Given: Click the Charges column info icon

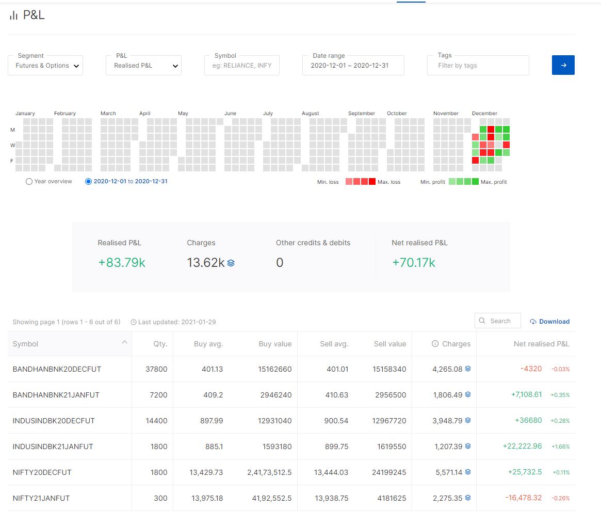Looking at the screenshot, I should tap(435, 344).
